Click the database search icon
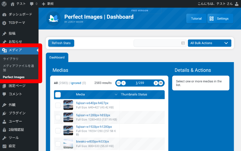This screenshot has width=241, height=151. 183,43
